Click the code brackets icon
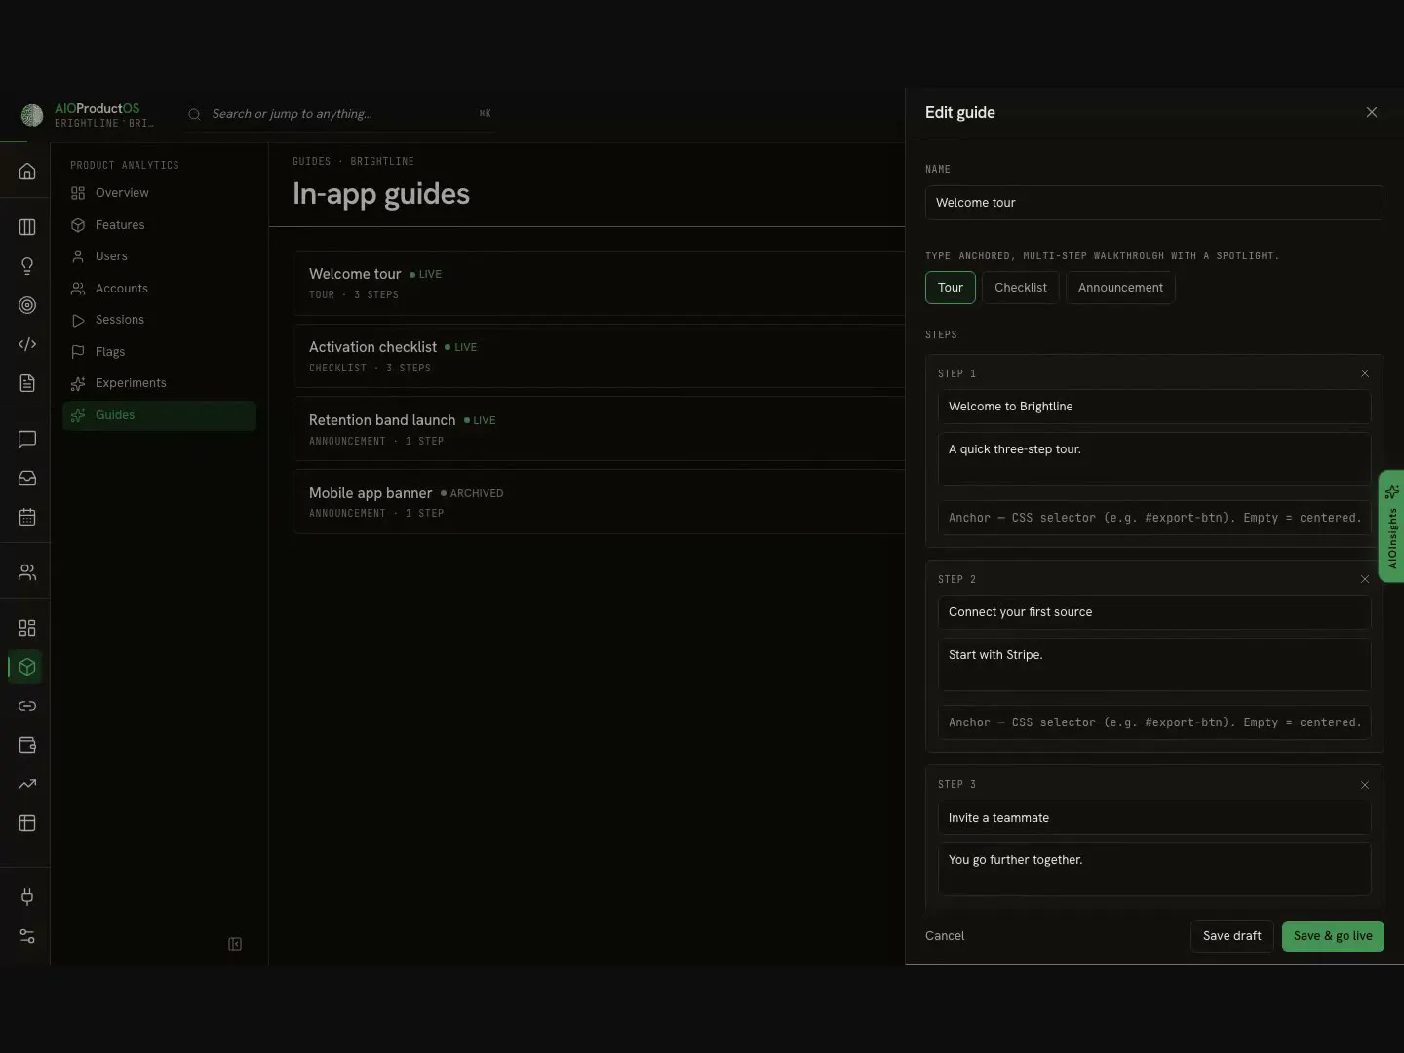This screenshot has height=1053, width=1404. pyautogui.click(x=27, y=344)
